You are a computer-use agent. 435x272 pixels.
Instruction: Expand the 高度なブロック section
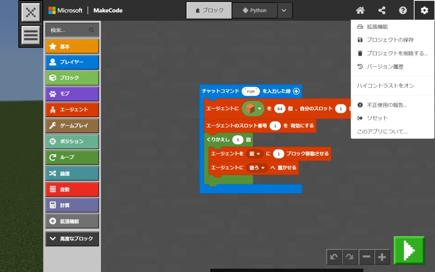tap(72, 238)
